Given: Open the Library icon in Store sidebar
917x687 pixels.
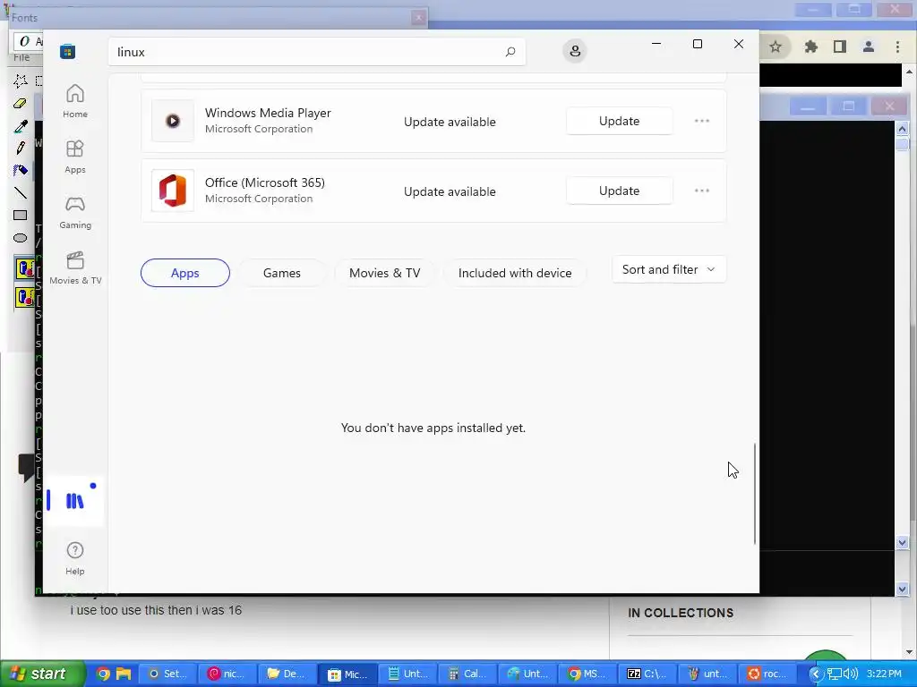Looking at the screenshot, I should [75, 500].
